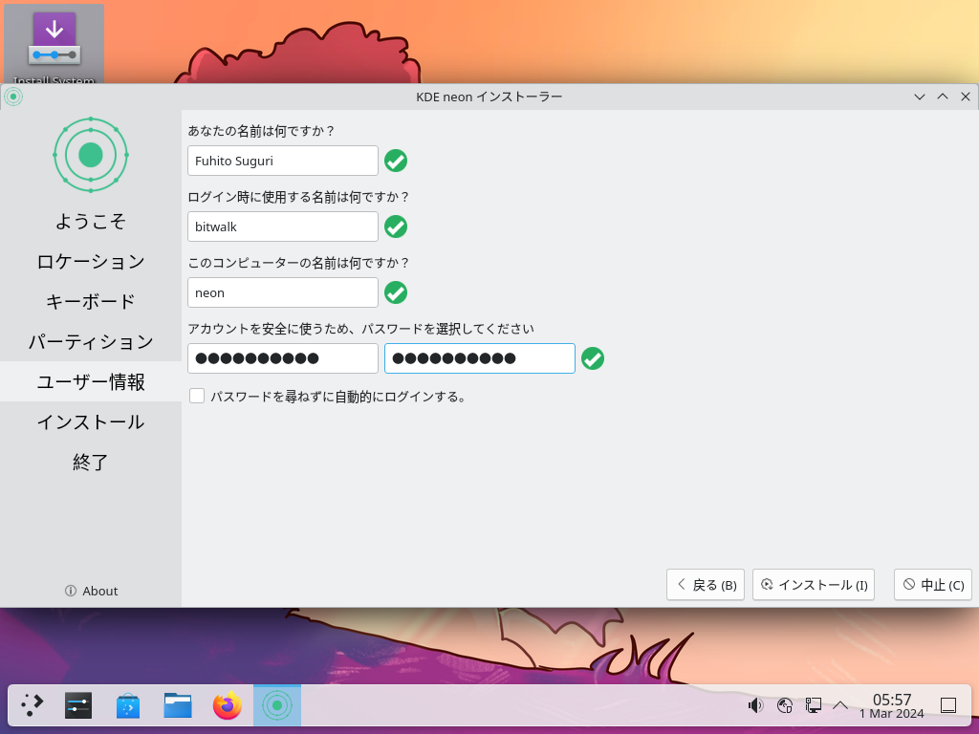Screen dimensions: 979x734
Task: Open the network connections tray icon
Action: coord(813,705)
